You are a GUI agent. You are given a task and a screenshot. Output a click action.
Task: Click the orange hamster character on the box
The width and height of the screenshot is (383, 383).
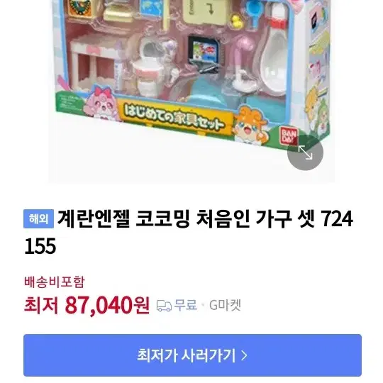[250, 125]
